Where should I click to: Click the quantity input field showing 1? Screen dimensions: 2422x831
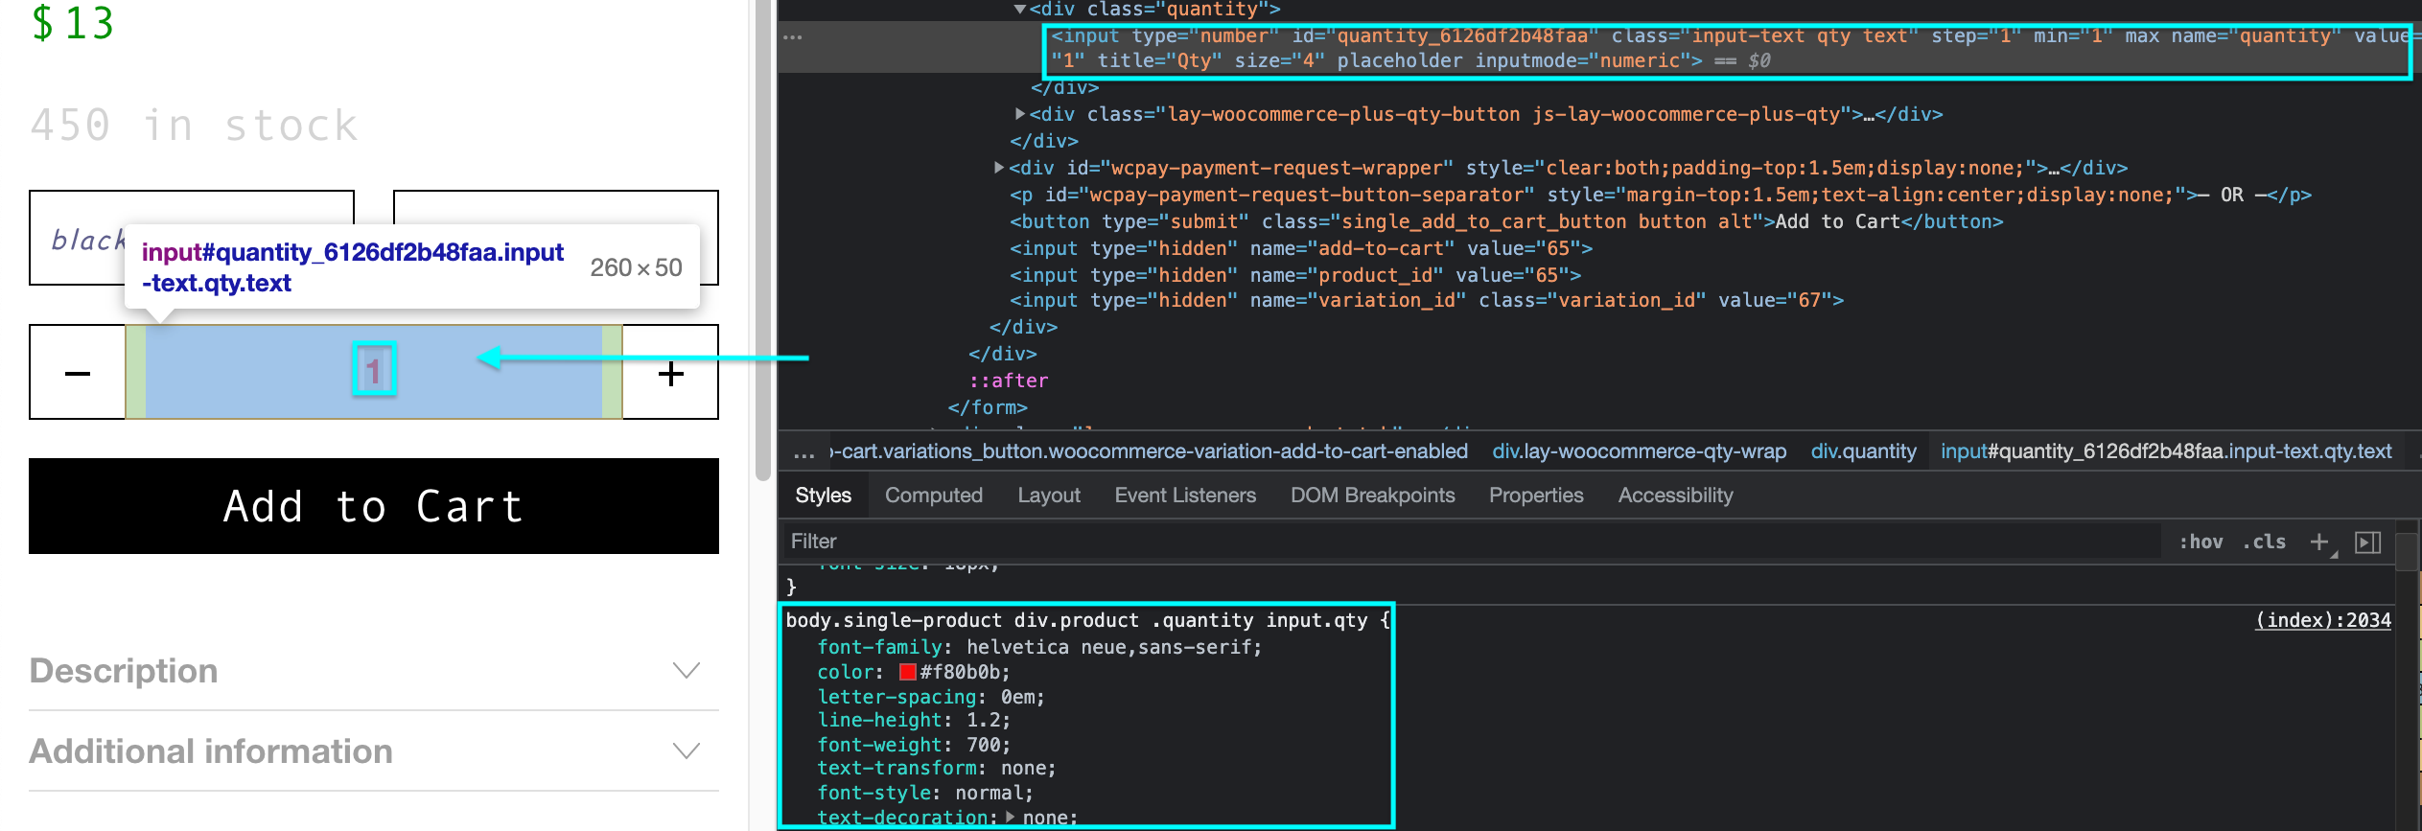374,372
